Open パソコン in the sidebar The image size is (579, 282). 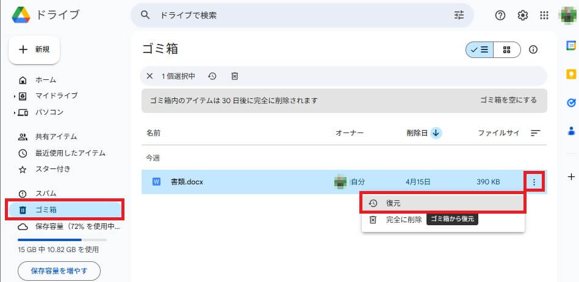(49, 112)
